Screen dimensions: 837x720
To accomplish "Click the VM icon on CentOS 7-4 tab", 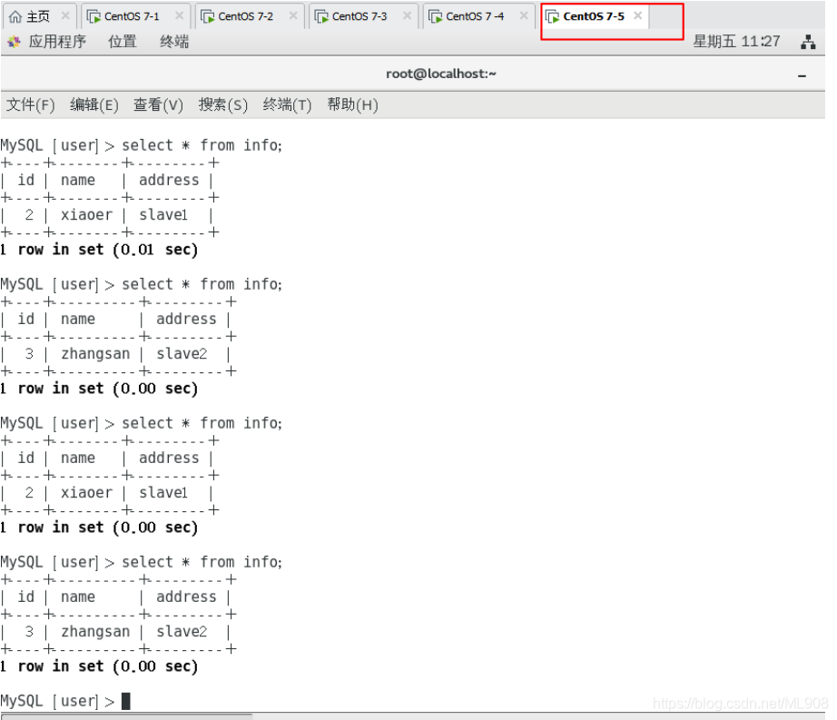I will click(x=436, y=17).
